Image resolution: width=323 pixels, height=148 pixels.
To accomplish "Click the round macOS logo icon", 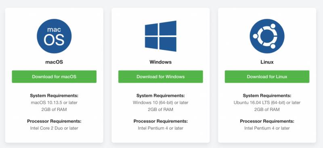I will click(54, 36).
